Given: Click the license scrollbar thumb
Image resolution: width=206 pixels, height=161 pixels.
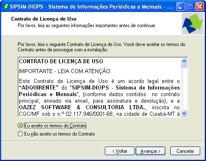Looking at the screenshot, I should point(184,66).
